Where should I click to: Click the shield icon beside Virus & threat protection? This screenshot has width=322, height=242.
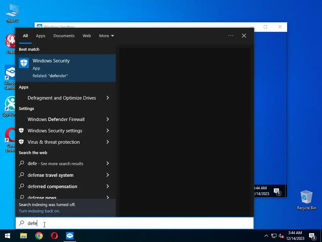21,142
